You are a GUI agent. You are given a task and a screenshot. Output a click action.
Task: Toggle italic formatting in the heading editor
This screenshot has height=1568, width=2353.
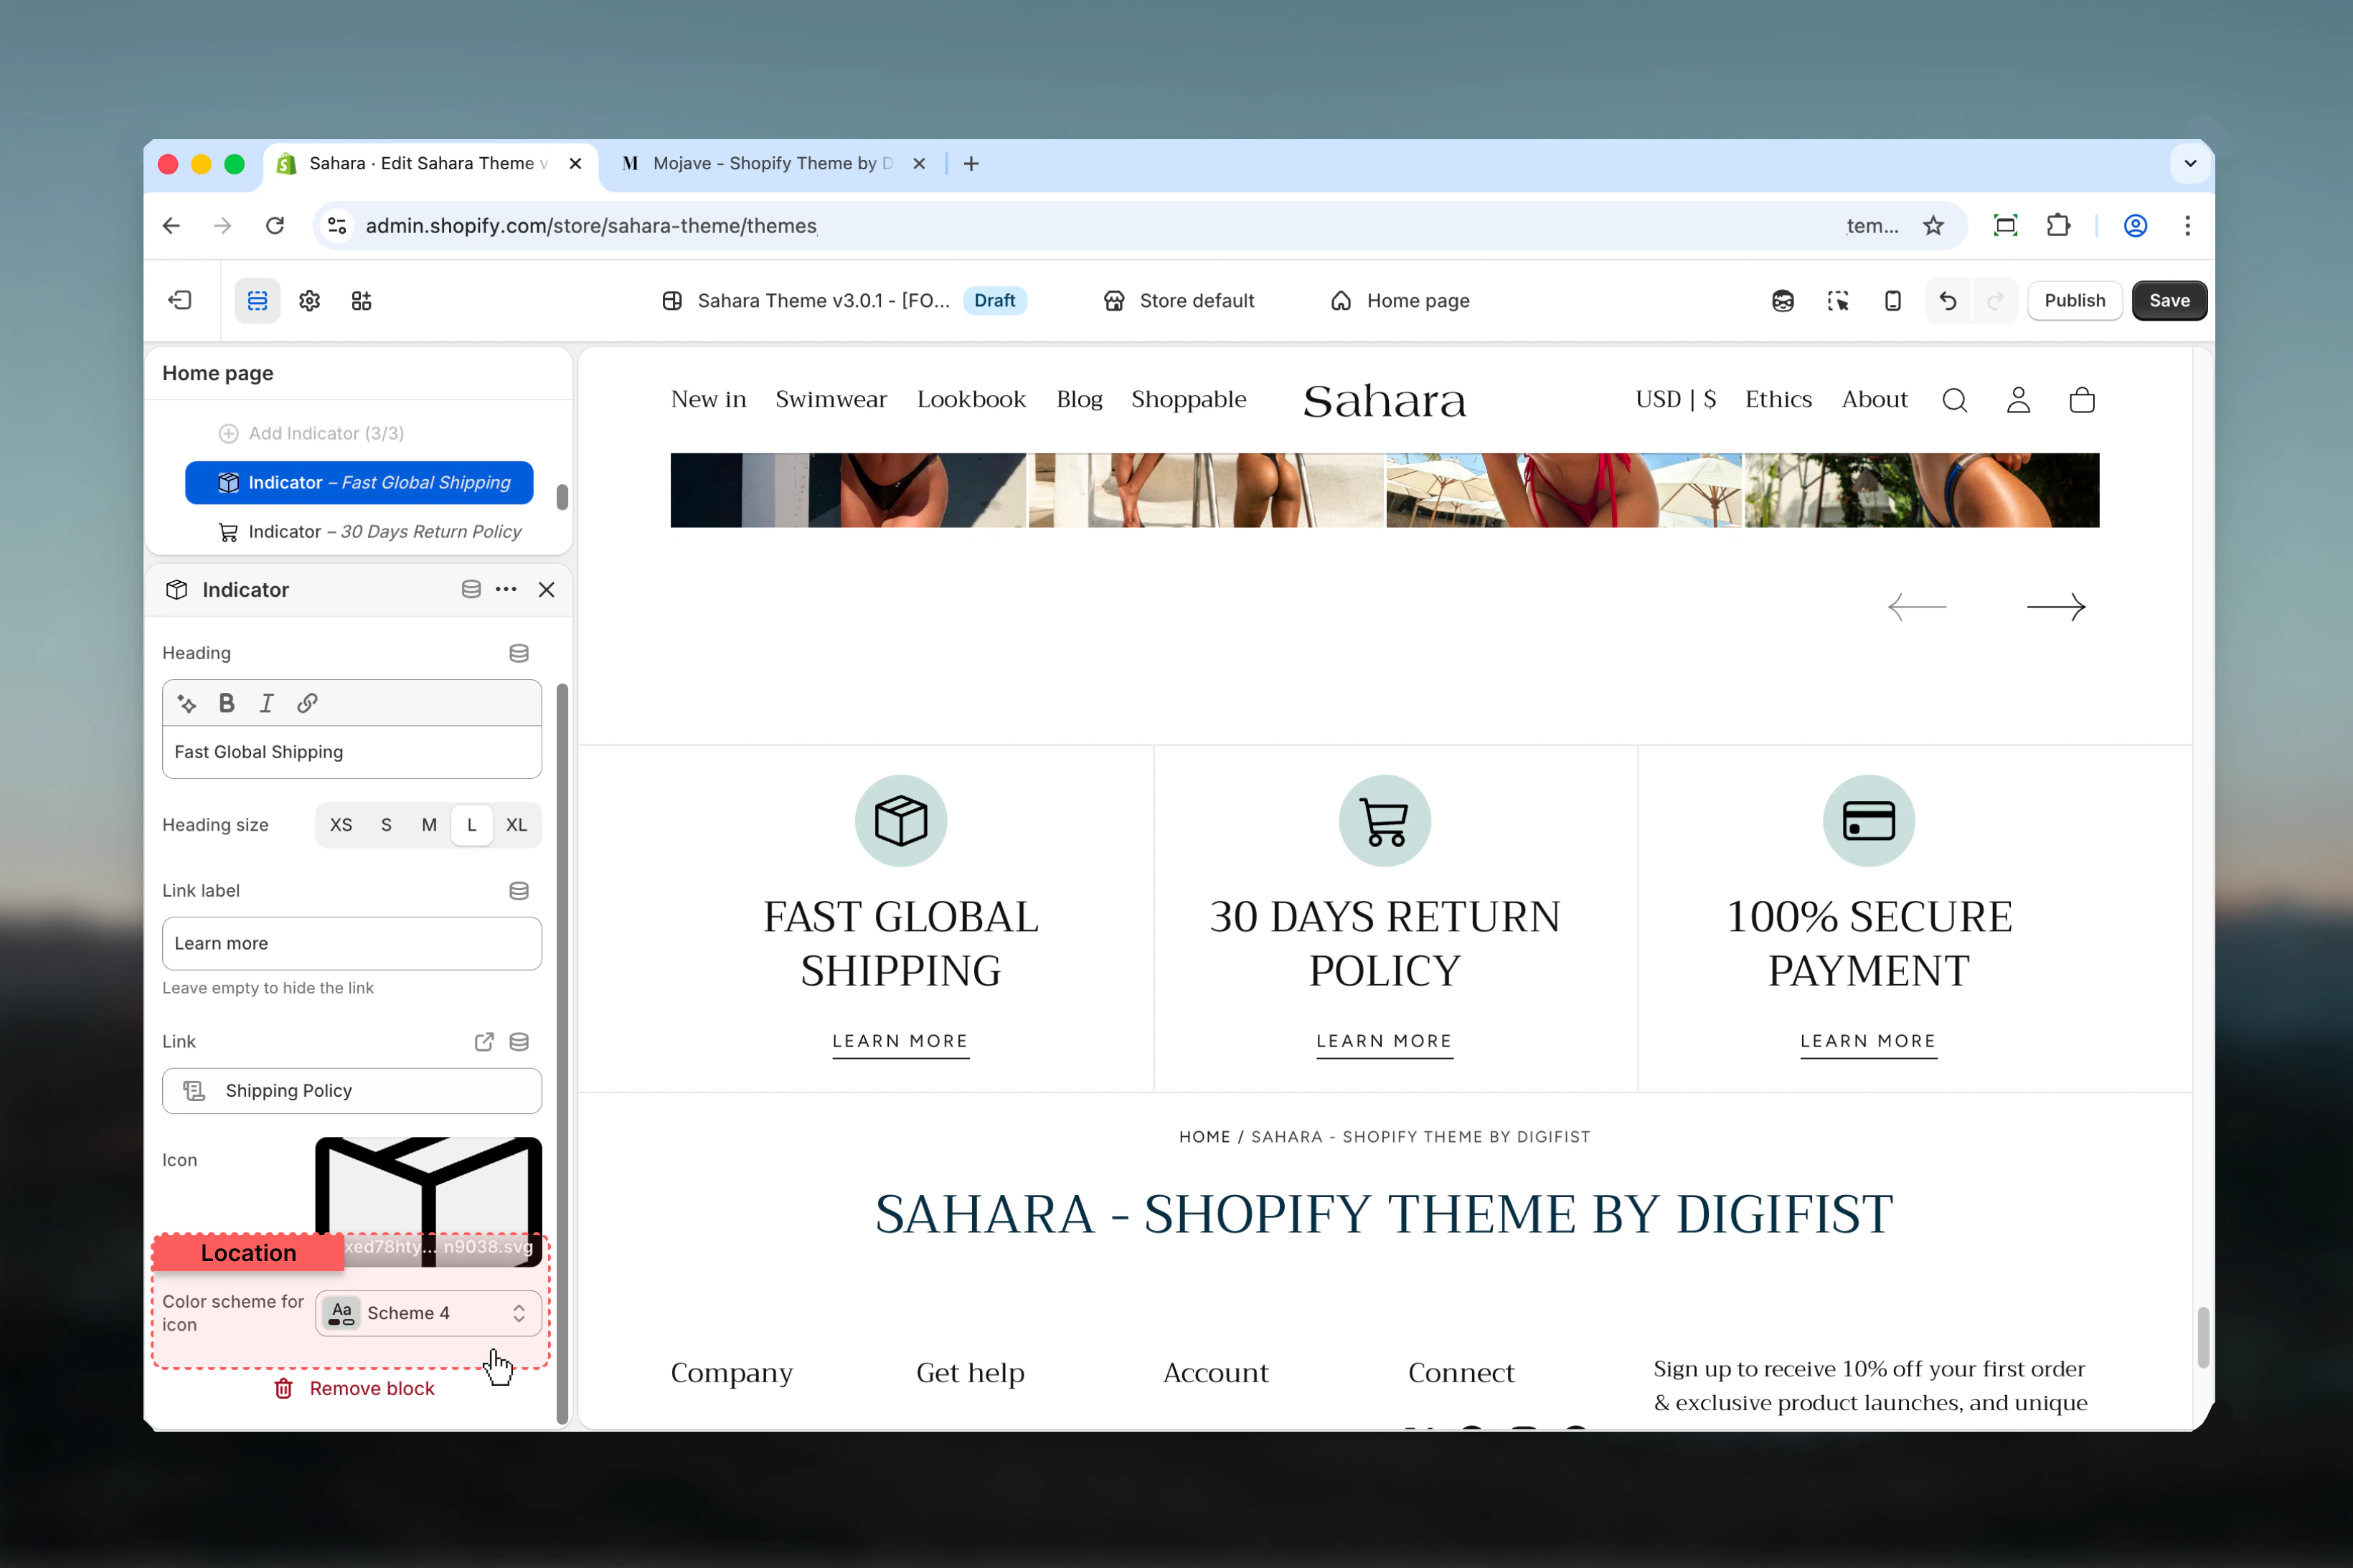tap(266, 703)
